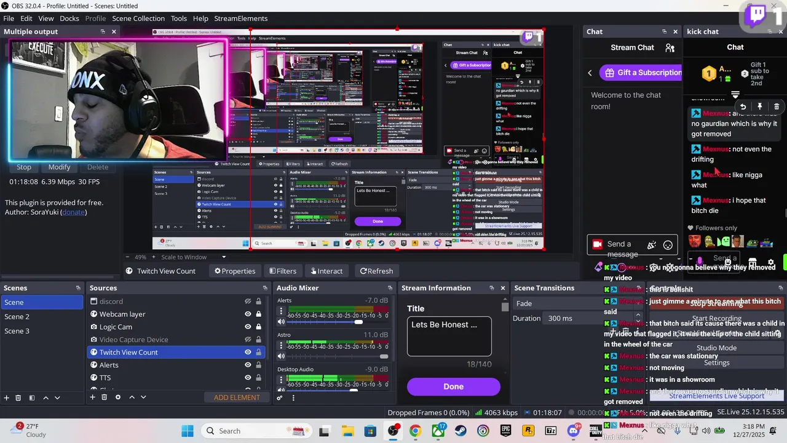Move scene down in Scenes toolbar
This screenshot has width=787, height=443.
tap(58, 397)
